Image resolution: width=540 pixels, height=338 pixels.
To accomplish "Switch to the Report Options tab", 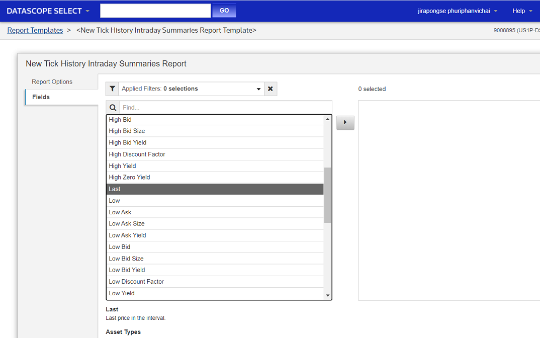I will click(52, 81).
